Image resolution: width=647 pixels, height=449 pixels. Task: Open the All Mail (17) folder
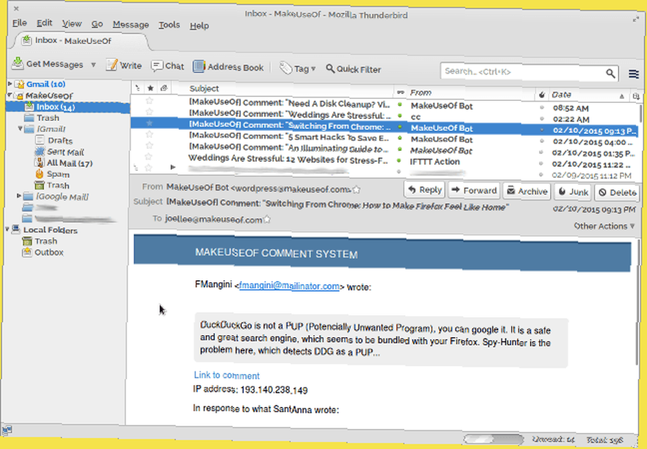click(x=64, y=163)
